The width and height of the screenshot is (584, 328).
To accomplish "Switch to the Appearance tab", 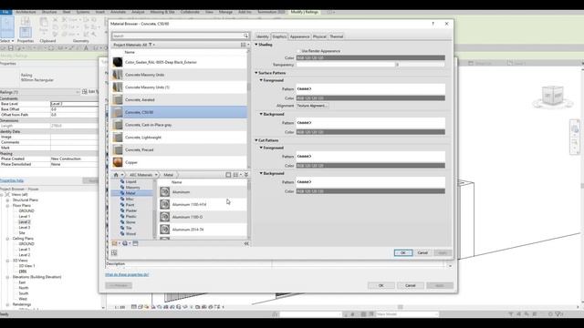I will tap(299, 36).
